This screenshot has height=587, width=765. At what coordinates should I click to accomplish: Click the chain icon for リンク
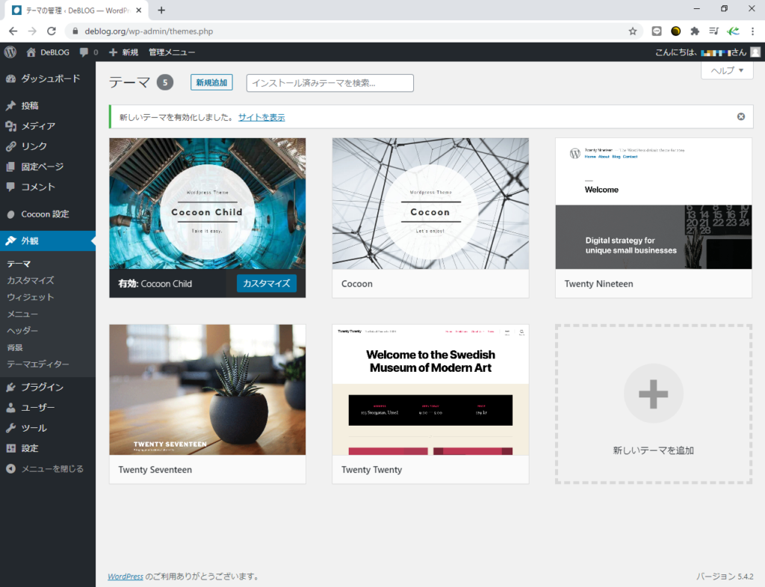pyautogui.click(x=10, y=146)
